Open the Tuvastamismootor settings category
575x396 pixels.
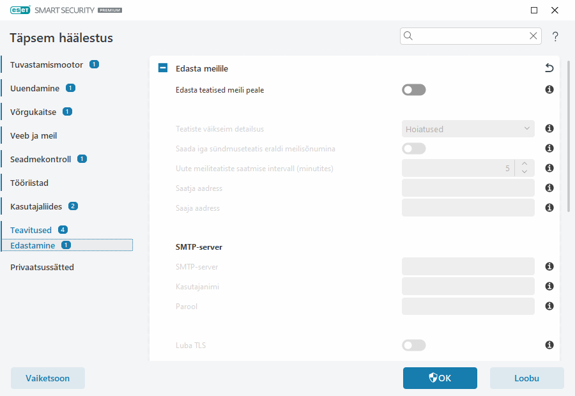click(47, 65)
